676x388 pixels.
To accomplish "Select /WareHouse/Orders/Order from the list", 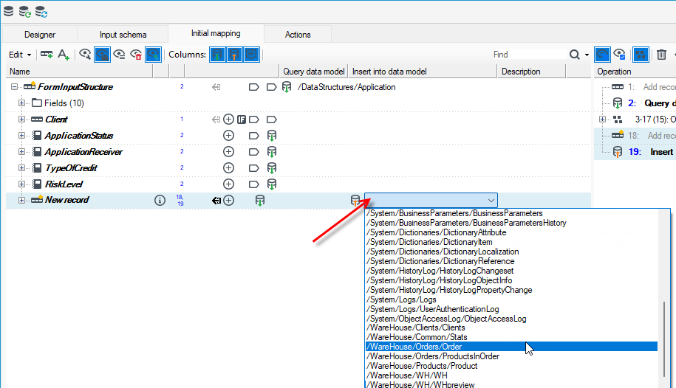I will tap(511, 347).
